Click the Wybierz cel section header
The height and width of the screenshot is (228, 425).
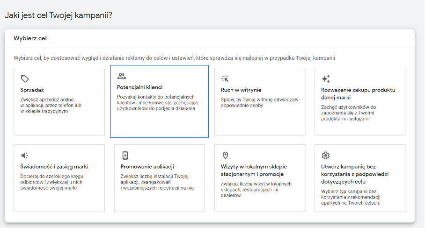tap(30, 38)
